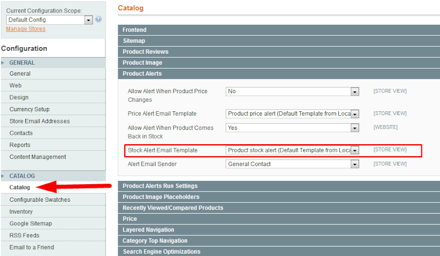Image resolution: width=440 pixels, height=256 pixels.
Task: Select General in the configuration sidebar
Action: (x=20, y=73)
